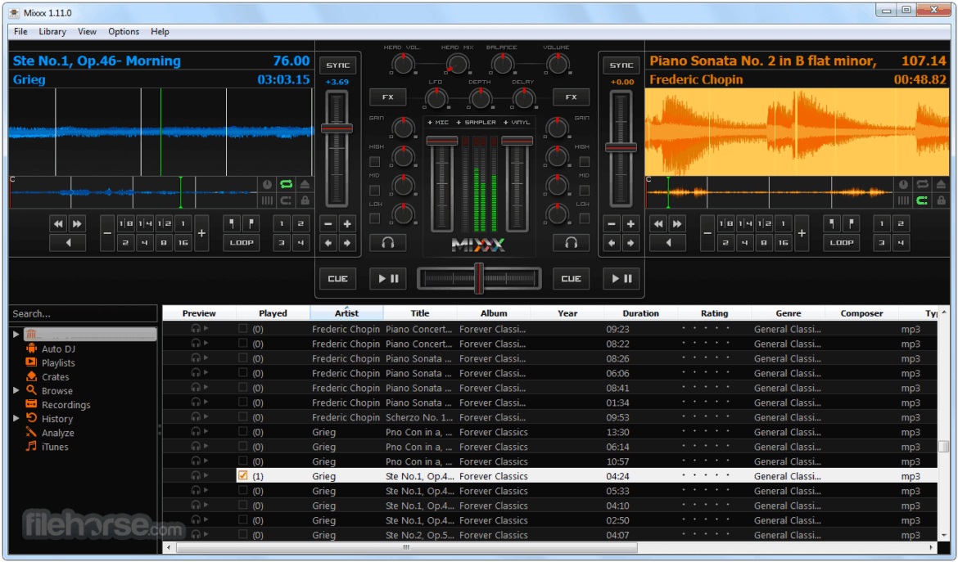This screenshot has height=562, width=958.
Task: Toggle the right deck LOW kill checkbox
Action: tap(583, 218)
